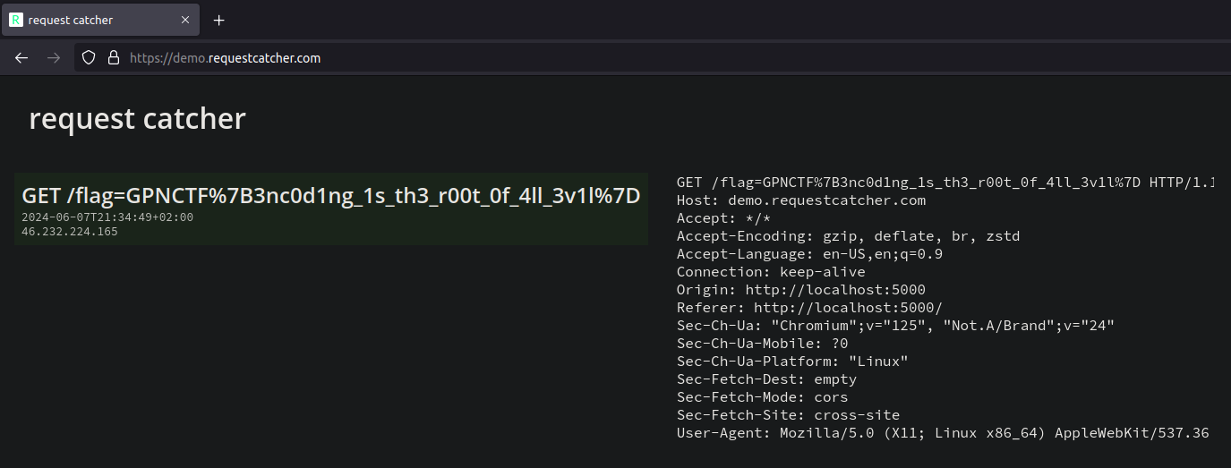
Task: Close the request catcher tab
Action: tap(185, 20)
